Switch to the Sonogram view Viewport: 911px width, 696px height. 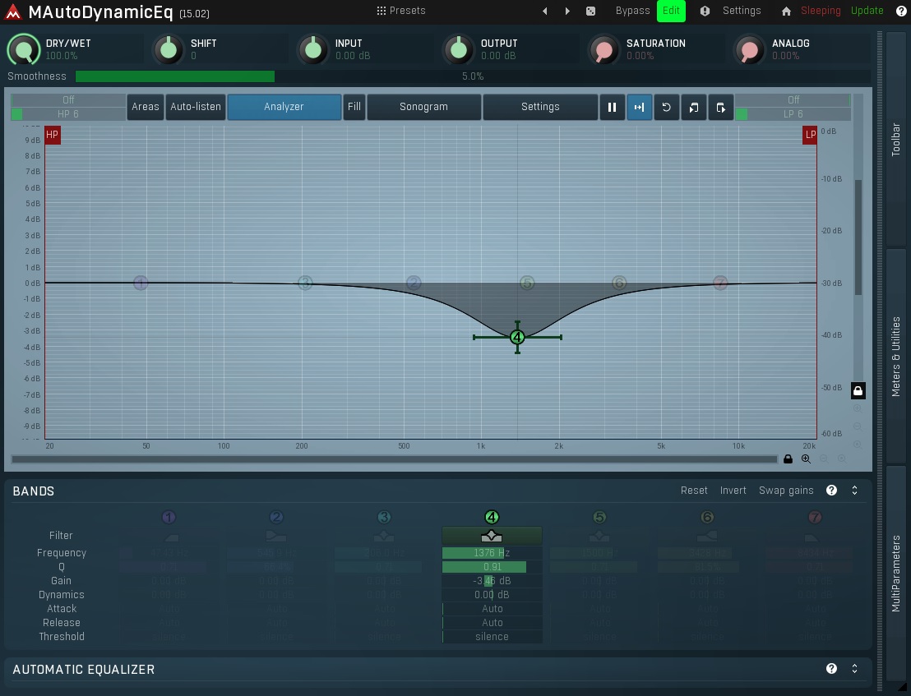[x=423, y=107]
